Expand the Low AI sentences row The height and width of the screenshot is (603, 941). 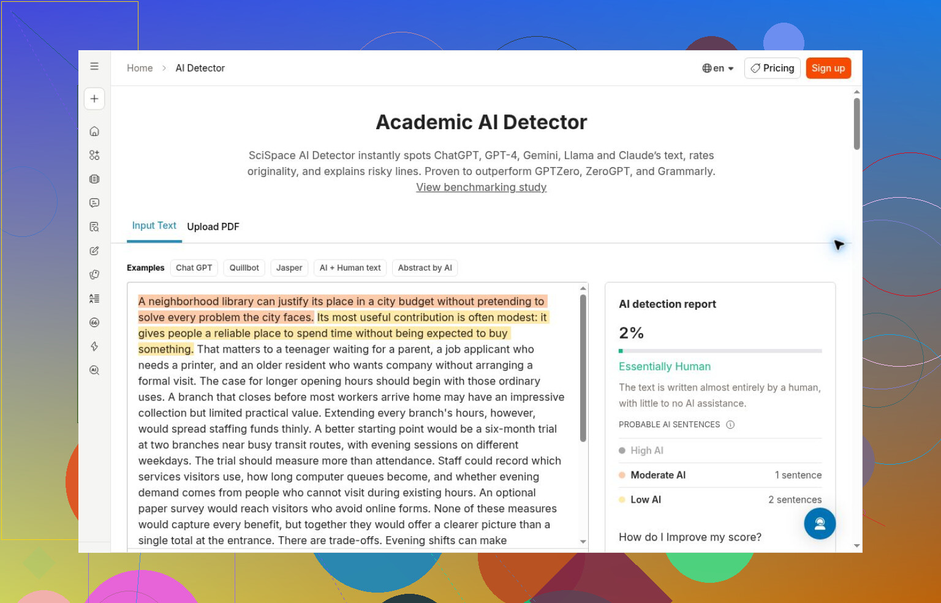click(720, 500)
